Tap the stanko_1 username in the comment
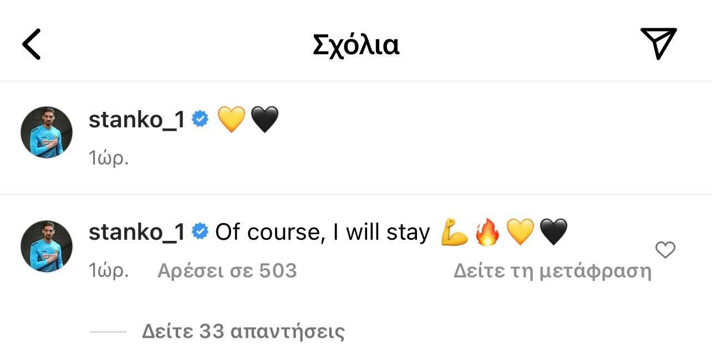This screenshot has width=712, height=361. pos(136,233)
